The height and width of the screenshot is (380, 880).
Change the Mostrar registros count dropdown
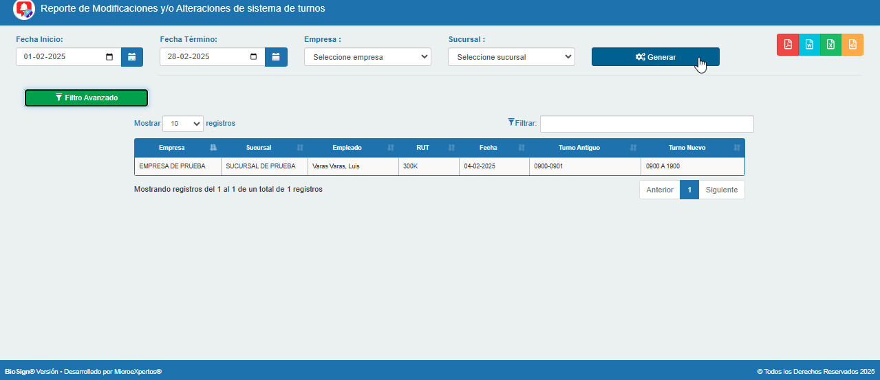[x=183, y=124]
